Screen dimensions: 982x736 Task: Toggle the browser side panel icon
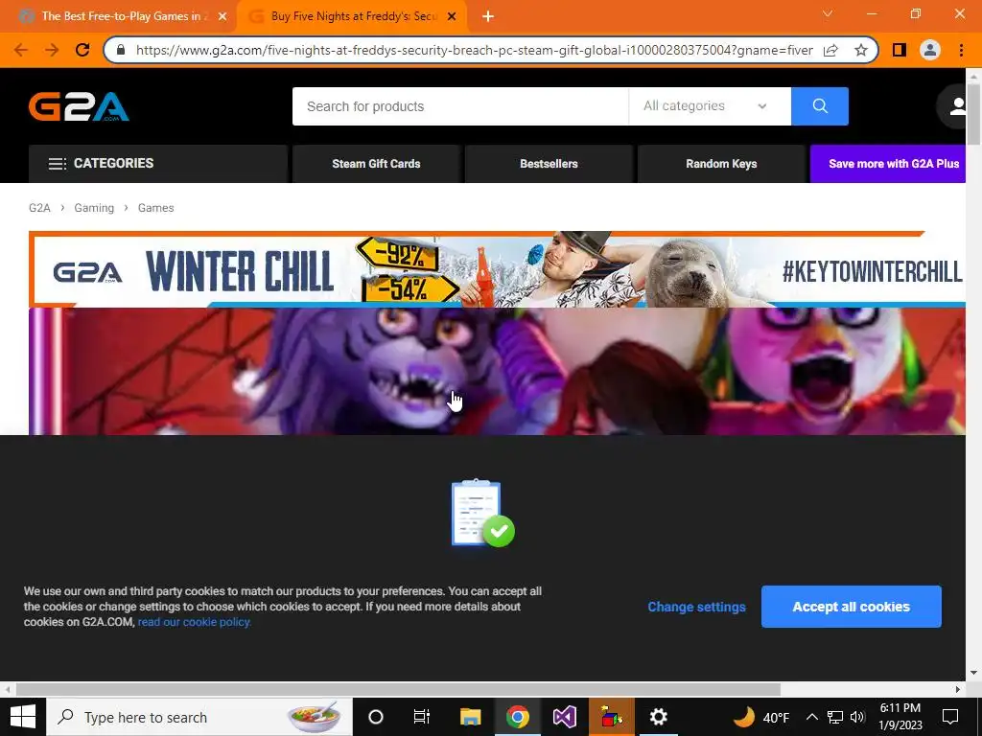(900, 50)
